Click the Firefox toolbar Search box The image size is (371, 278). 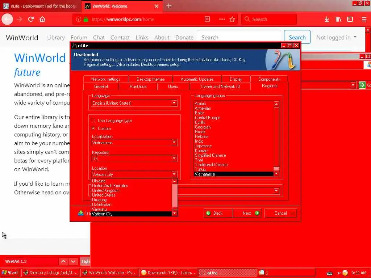point(269,19)
